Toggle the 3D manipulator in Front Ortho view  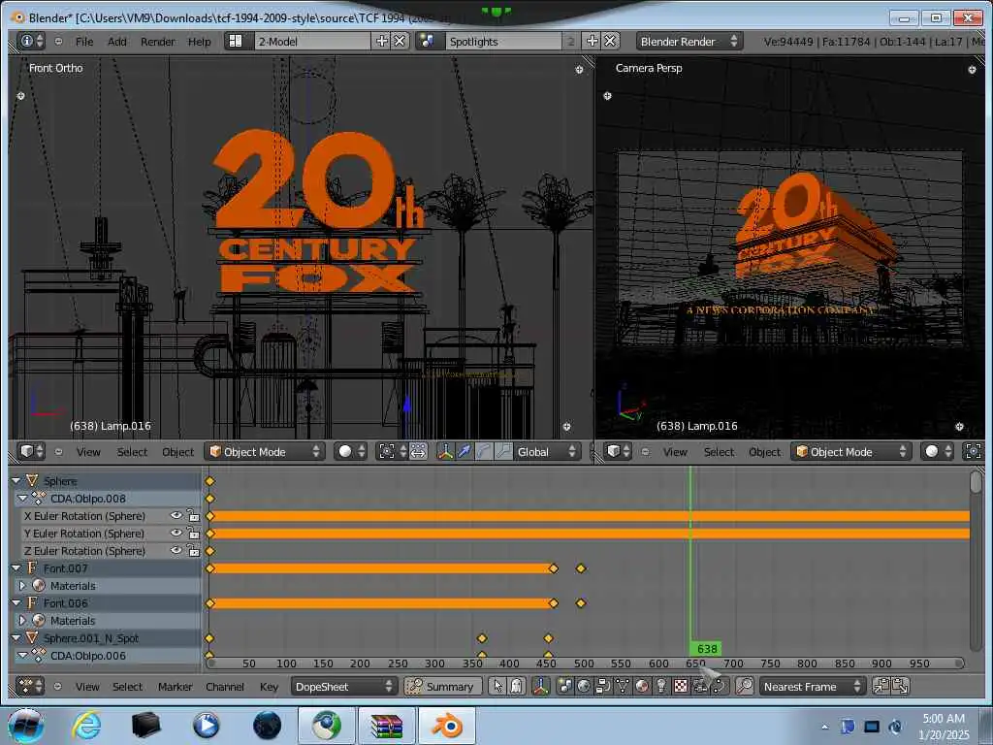pos(445,452)
